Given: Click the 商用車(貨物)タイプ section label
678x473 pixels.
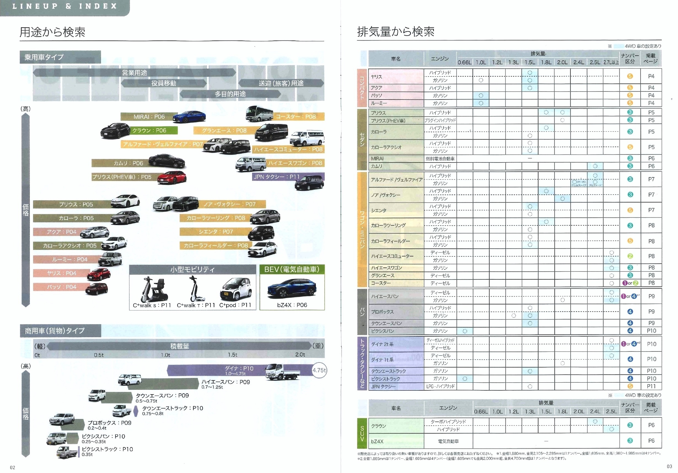Looking at the screenshot, I should tap(60, 331).
